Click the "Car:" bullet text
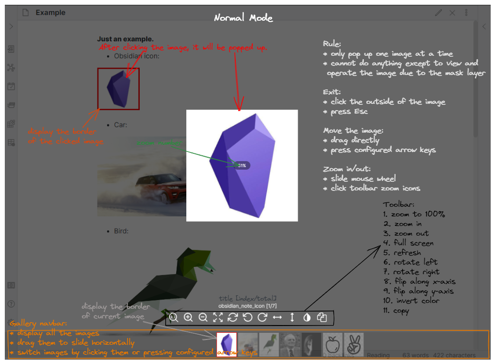The image size is (495, 364). [121, 125]
